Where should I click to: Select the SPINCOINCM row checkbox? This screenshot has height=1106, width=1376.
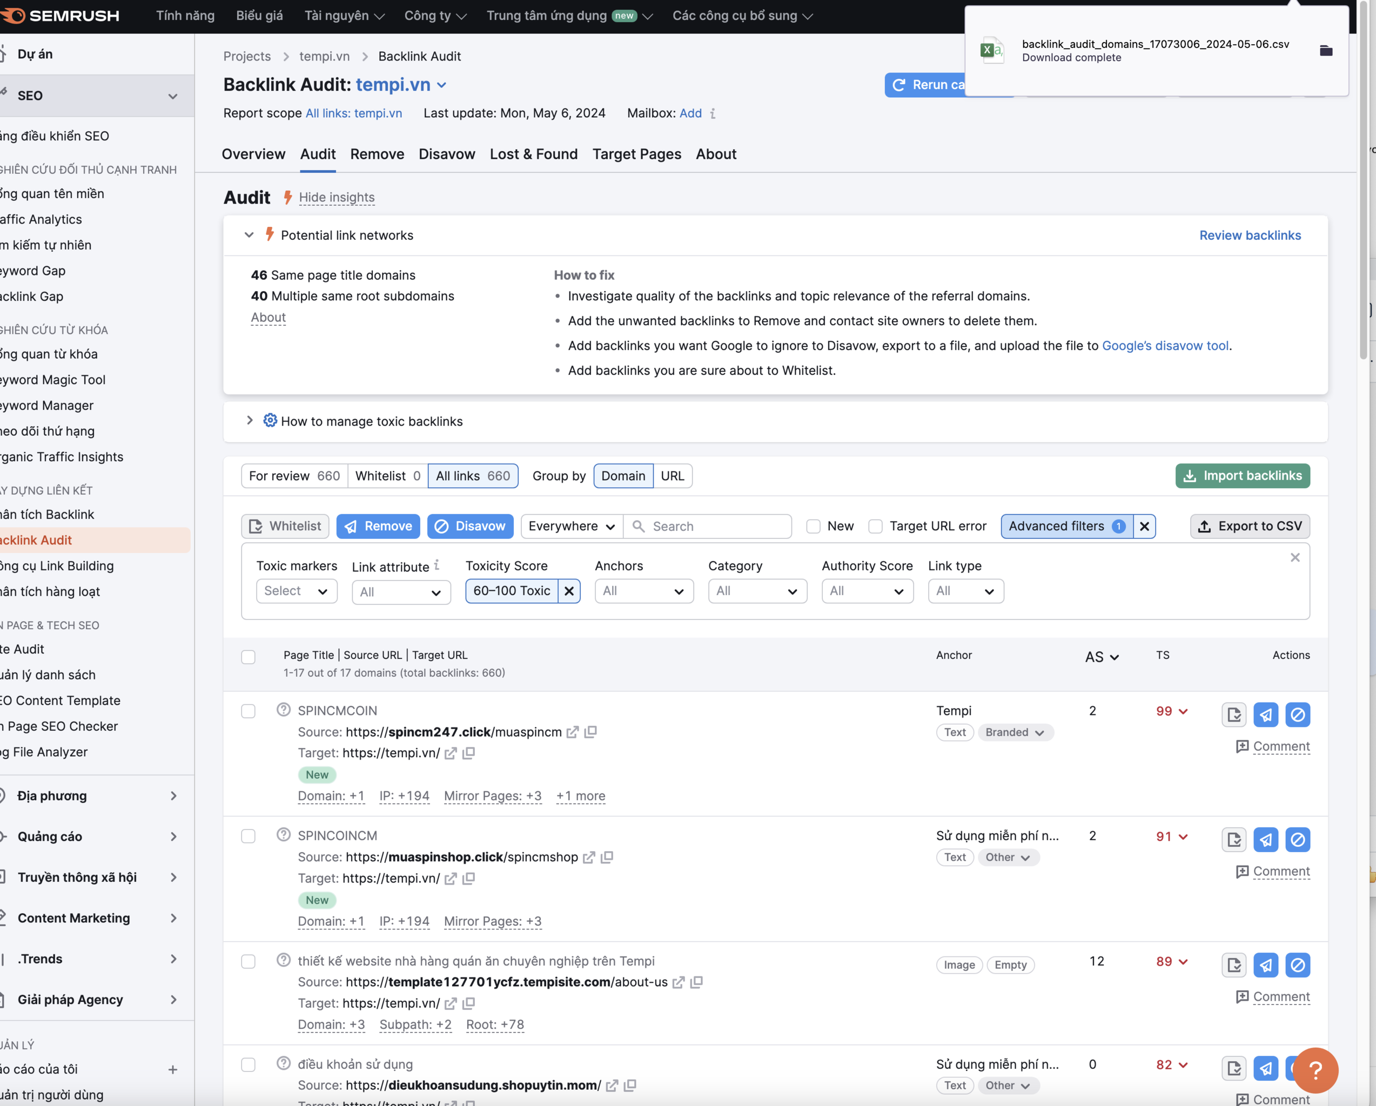coord(249,836)
